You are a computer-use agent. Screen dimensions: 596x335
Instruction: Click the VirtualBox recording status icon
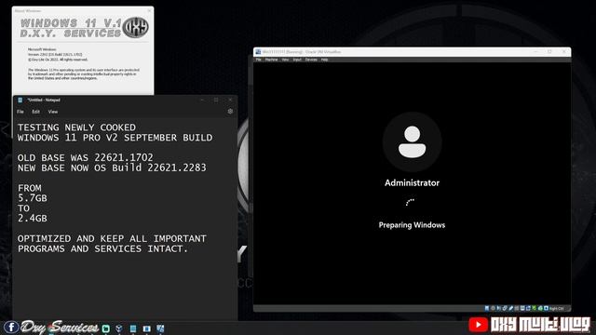528,308
